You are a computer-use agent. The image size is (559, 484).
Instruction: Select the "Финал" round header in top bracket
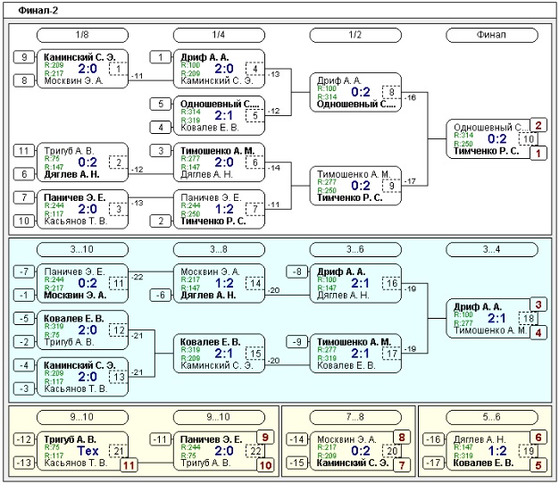(x=492, y=35)
